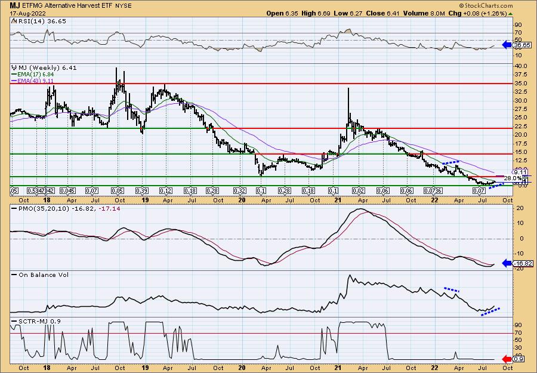537x373 pixels.
Task: Select the ETFMG Alternative Harvest ETF title
Action: click(67, 5)
